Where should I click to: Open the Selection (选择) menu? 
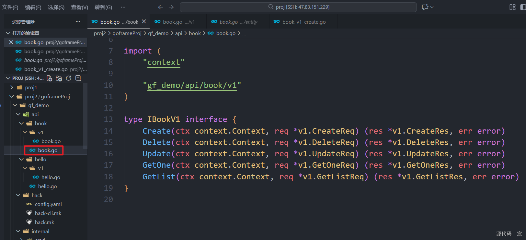tap(56, 7)
